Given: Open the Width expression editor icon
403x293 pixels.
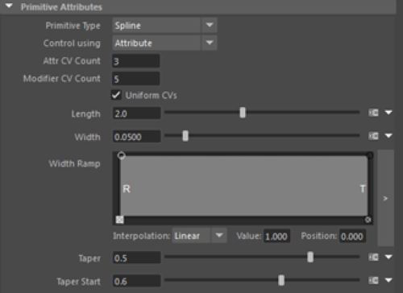Looking at the screenshot, I should click(373, 136).
